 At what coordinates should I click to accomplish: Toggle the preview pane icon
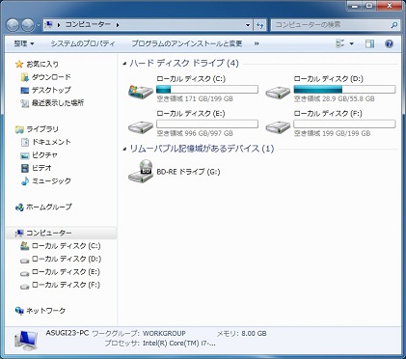tap(369, 43)
